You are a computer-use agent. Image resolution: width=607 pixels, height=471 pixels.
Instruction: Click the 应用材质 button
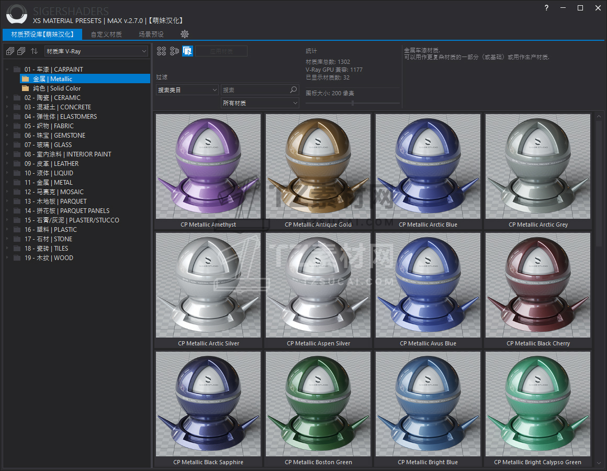(x=221, y=51)
